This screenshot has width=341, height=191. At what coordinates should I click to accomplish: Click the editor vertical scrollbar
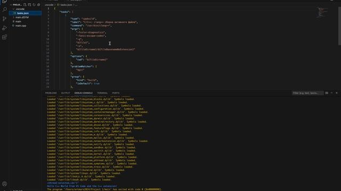[339, 26]
